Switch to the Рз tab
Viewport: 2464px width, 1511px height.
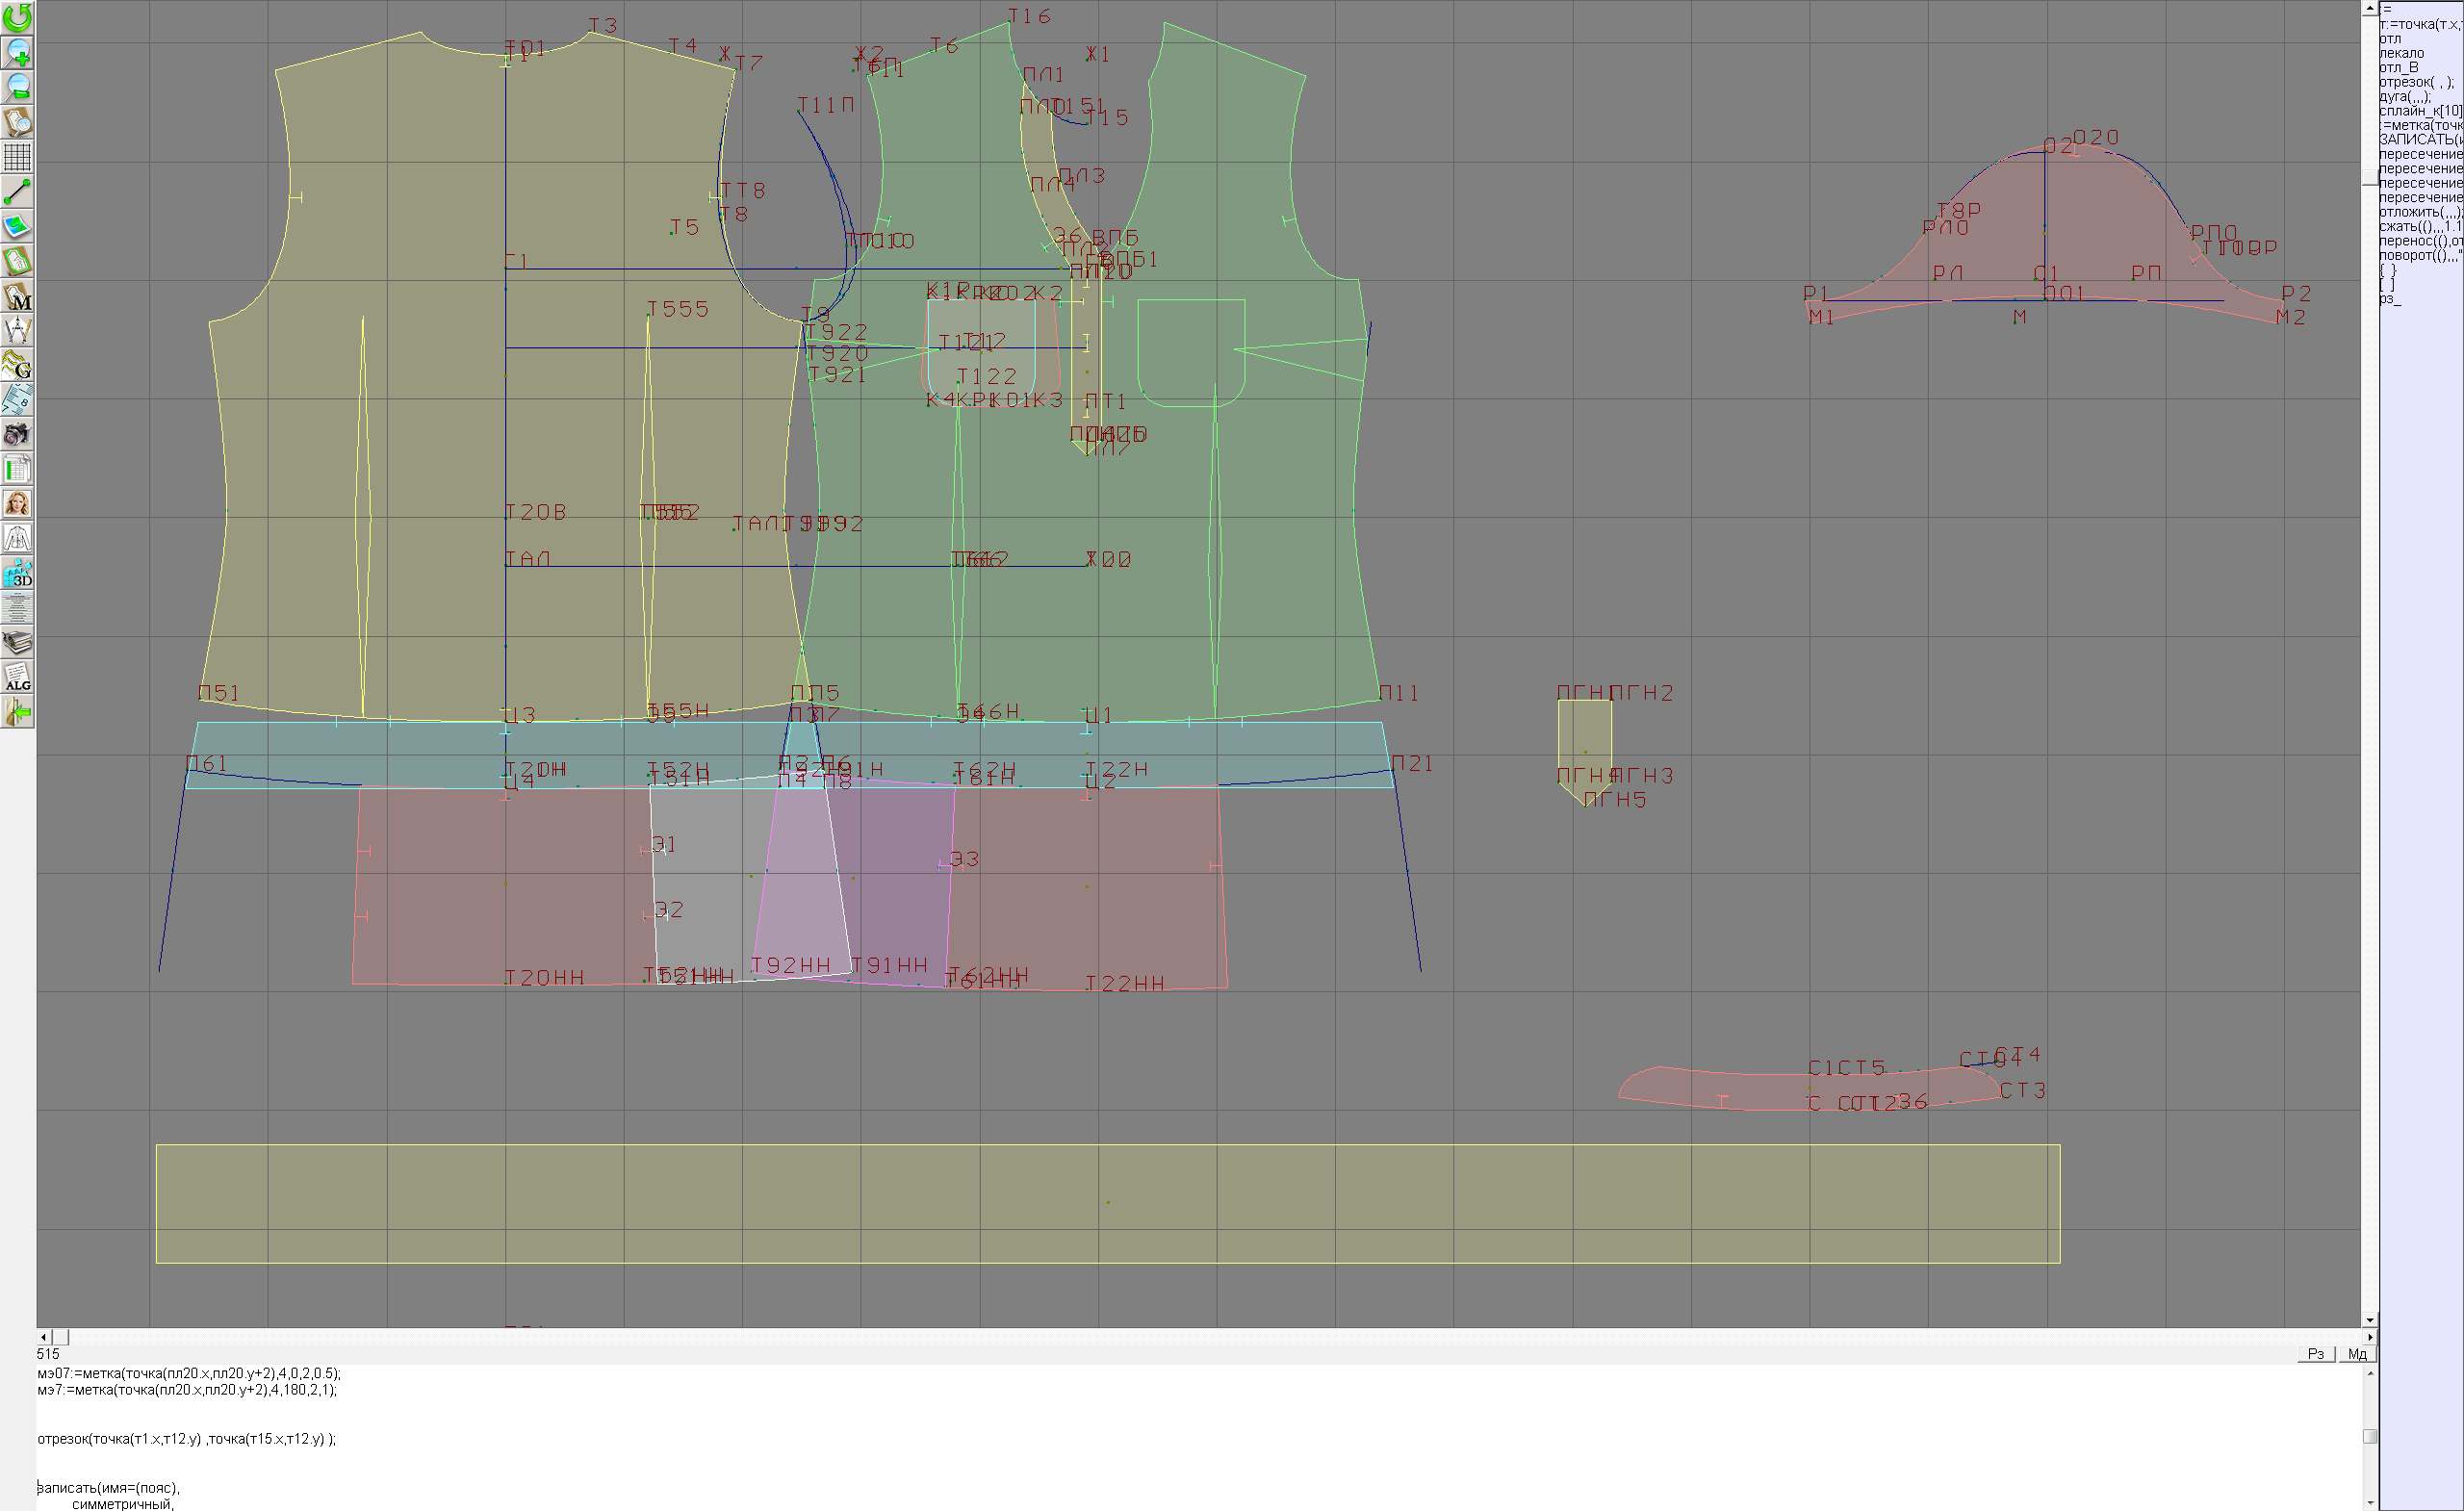(x=2316, y=1354)
